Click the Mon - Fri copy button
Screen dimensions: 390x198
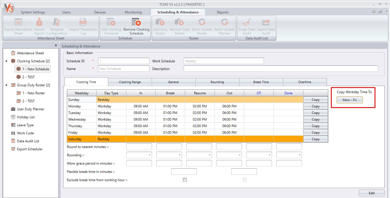350,100
